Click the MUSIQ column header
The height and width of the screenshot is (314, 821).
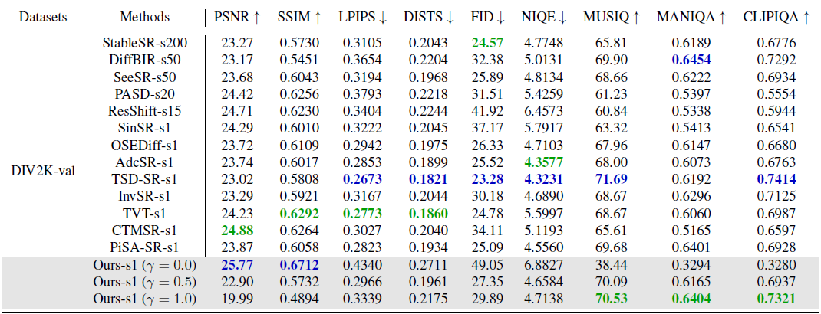612,18
